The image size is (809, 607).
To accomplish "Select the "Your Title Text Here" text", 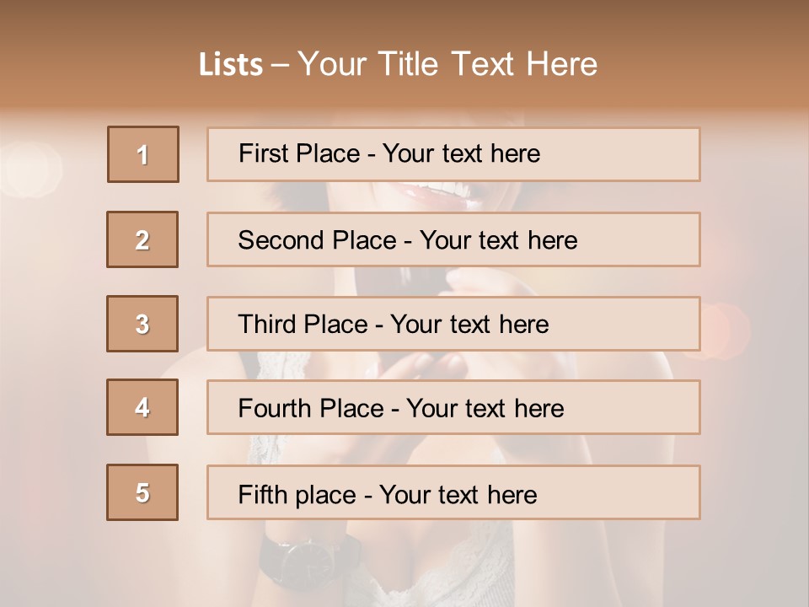I will pos(447,65).
